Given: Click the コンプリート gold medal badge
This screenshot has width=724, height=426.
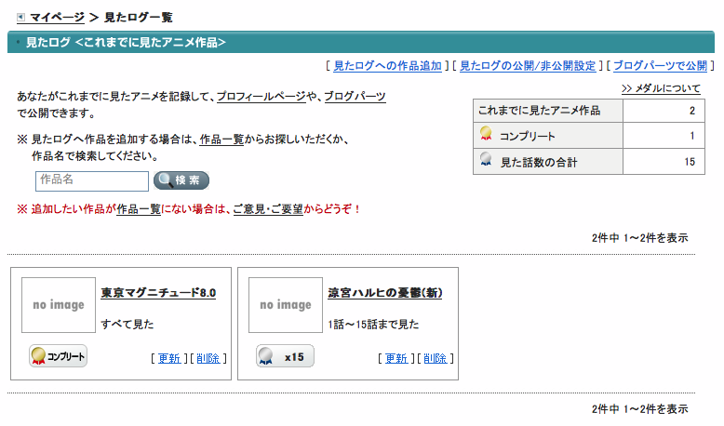Looking at the screenshot, I should pos(58,356).
